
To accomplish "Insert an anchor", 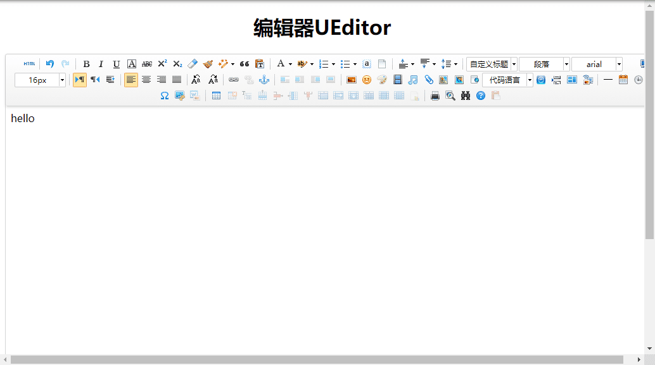I will (x=264, y=80).
